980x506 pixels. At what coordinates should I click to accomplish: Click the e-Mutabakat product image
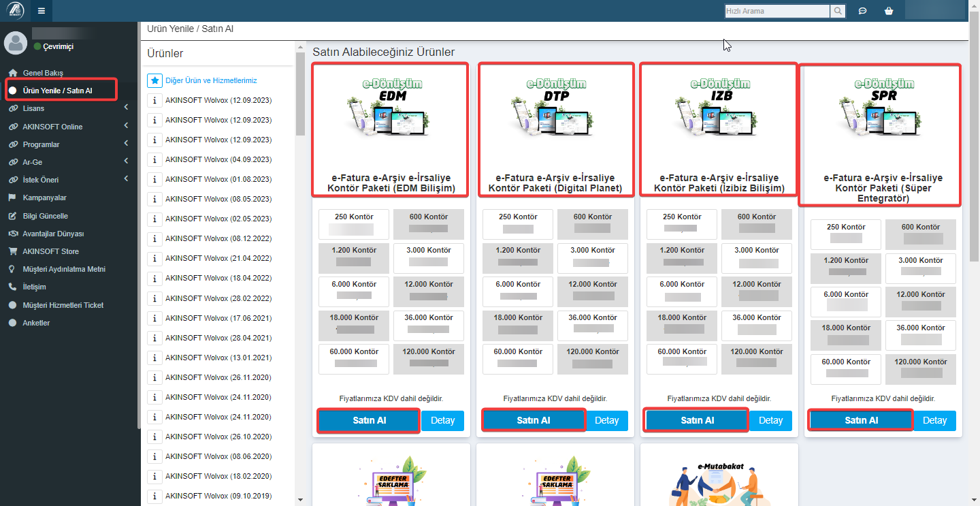pos(719,484)
